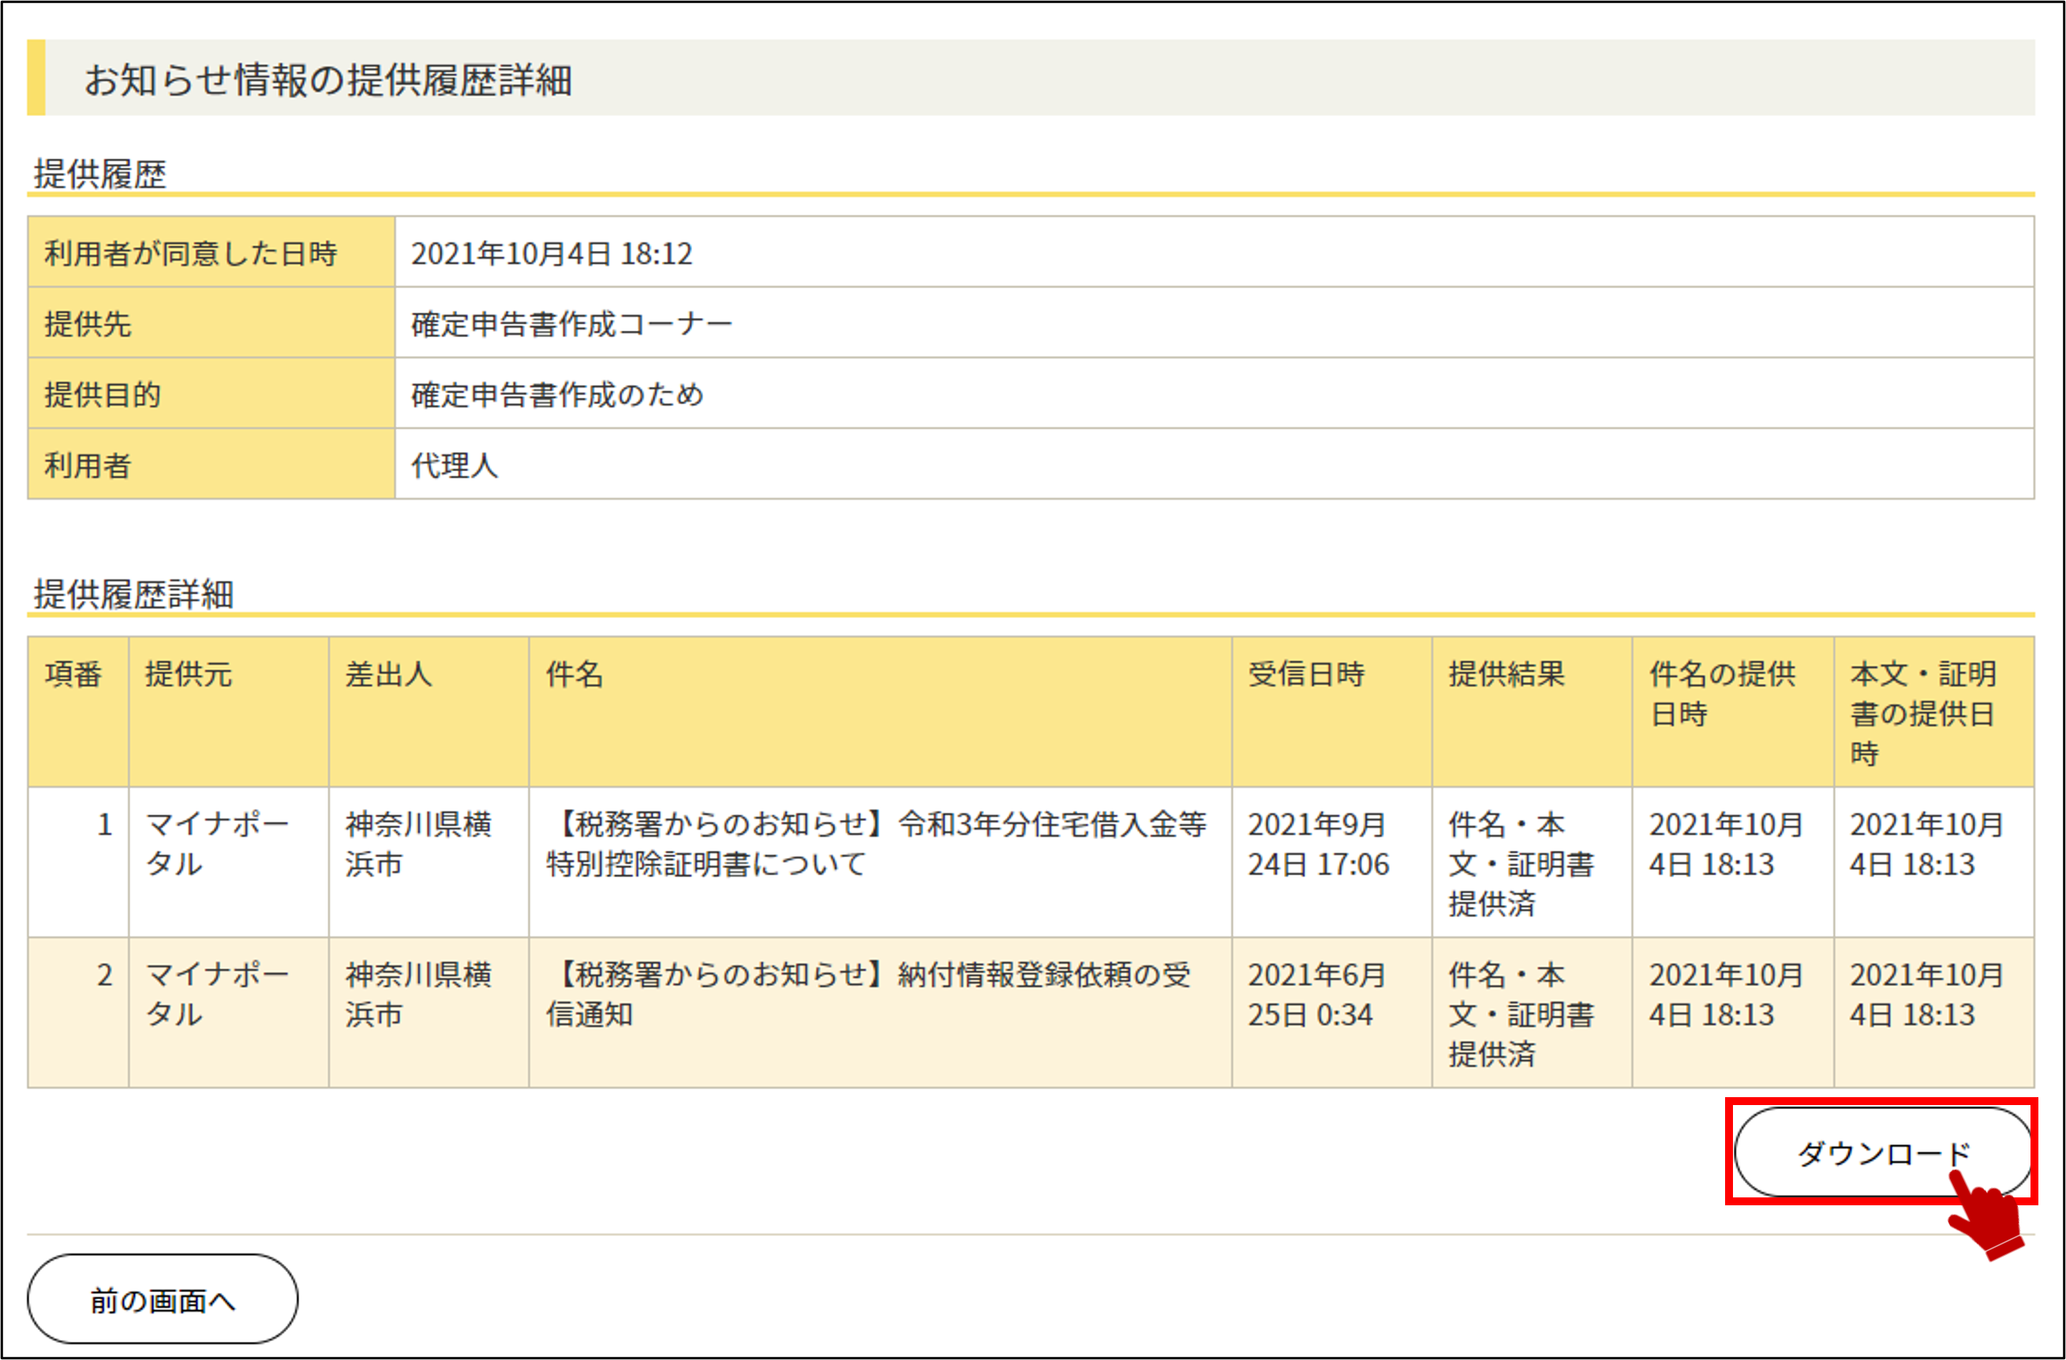This screenshot has width=2066, height=1360.
Task: Click row 2 件名・本文・証明書提供済 result
Action: [1533, 1012]
